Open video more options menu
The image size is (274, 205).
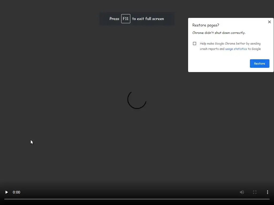coord(267,192)
